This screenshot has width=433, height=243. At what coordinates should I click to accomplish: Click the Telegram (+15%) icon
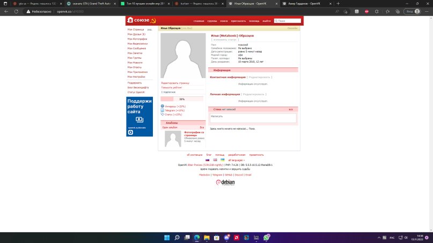[163, 110]
